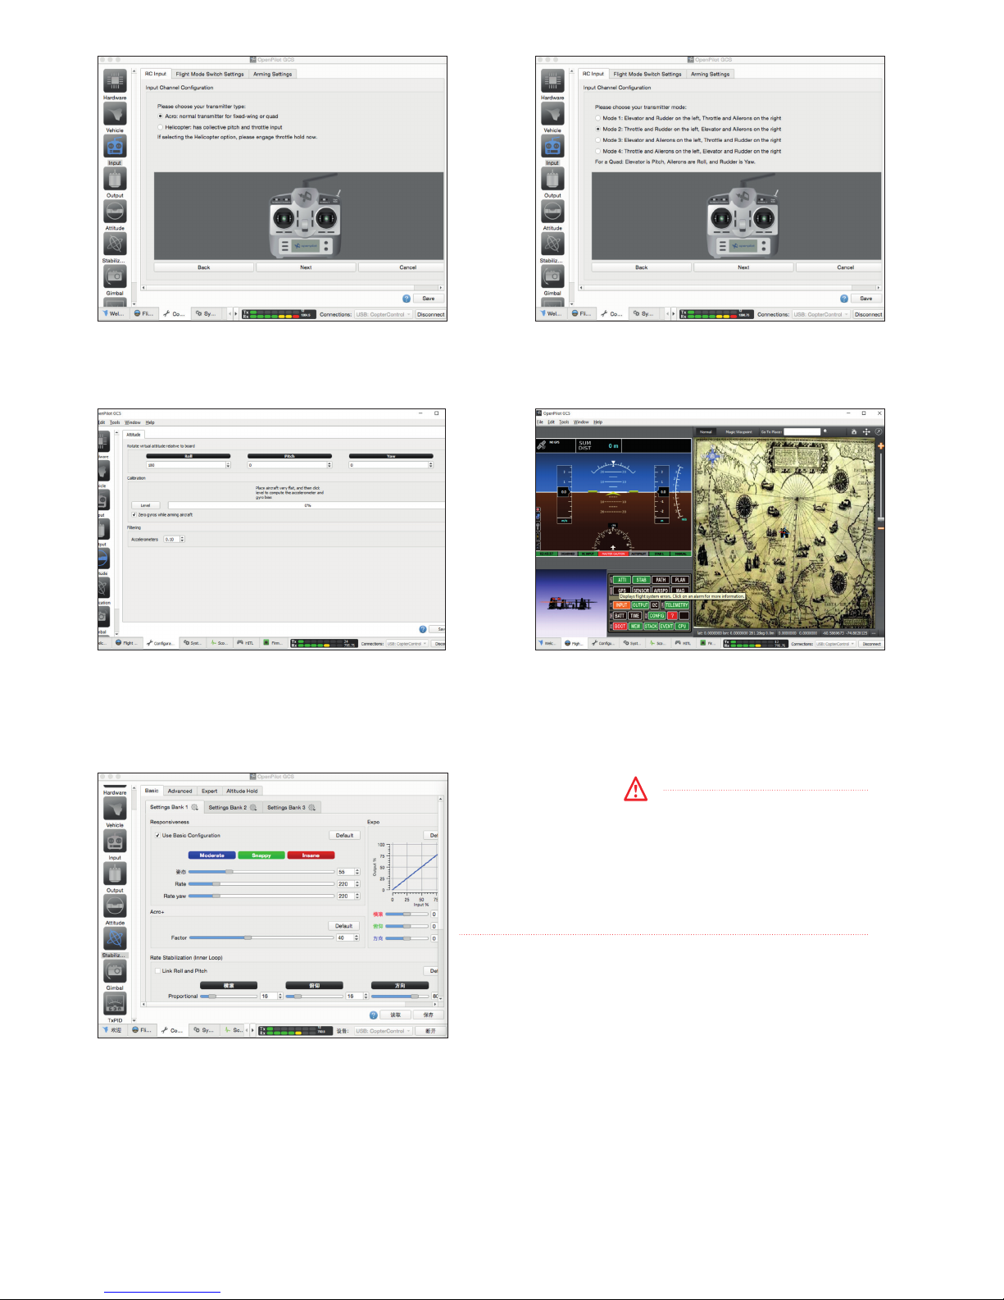Open Settings Bank 2 tab
This screenshot has height=1300, width=1004.
pos(233,808)
